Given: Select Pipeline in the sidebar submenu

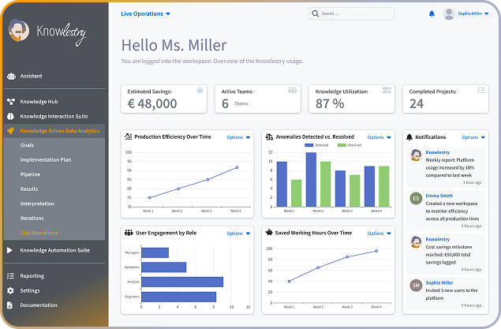Looking at the screenshot, I should 31,174.
